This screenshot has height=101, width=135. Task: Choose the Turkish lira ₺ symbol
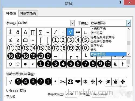pyautogui.click(x=115, y=64)
